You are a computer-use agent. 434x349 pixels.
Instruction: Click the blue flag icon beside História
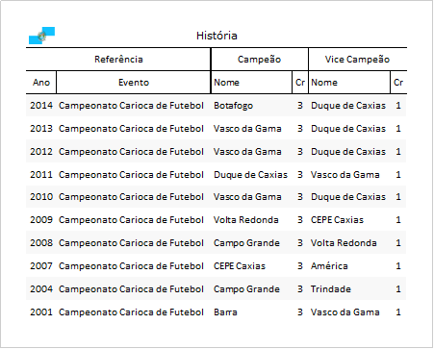tap(41, 36)
